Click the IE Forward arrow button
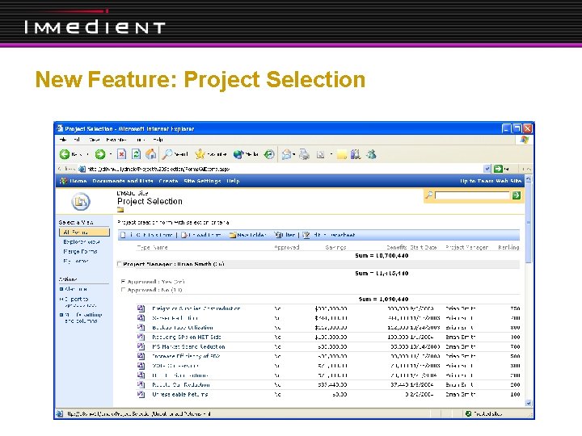The height and width of the screenshot is (436, 582). point(100,154)
